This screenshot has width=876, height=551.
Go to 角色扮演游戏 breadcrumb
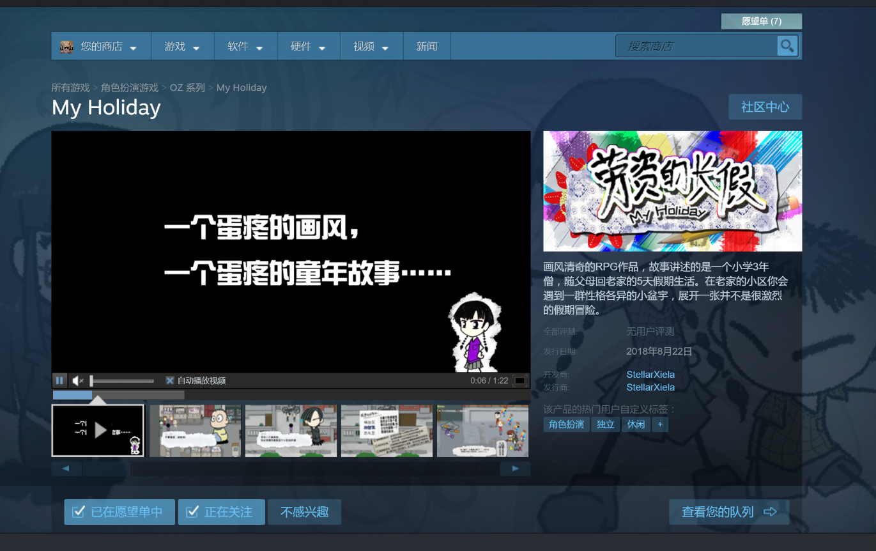130,88
